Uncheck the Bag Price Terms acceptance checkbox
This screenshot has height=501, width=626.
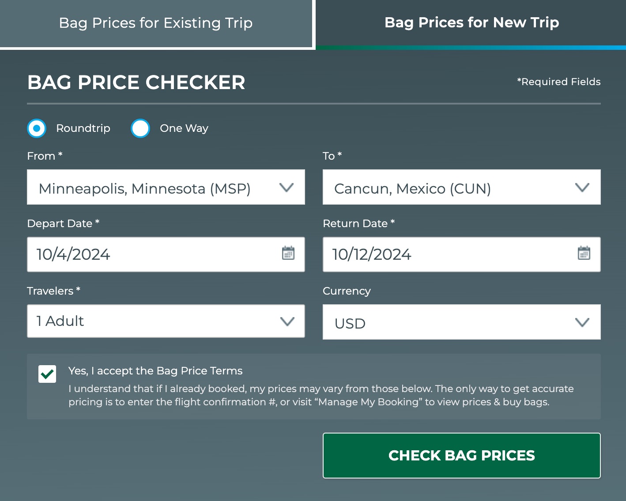coord(47,374)
